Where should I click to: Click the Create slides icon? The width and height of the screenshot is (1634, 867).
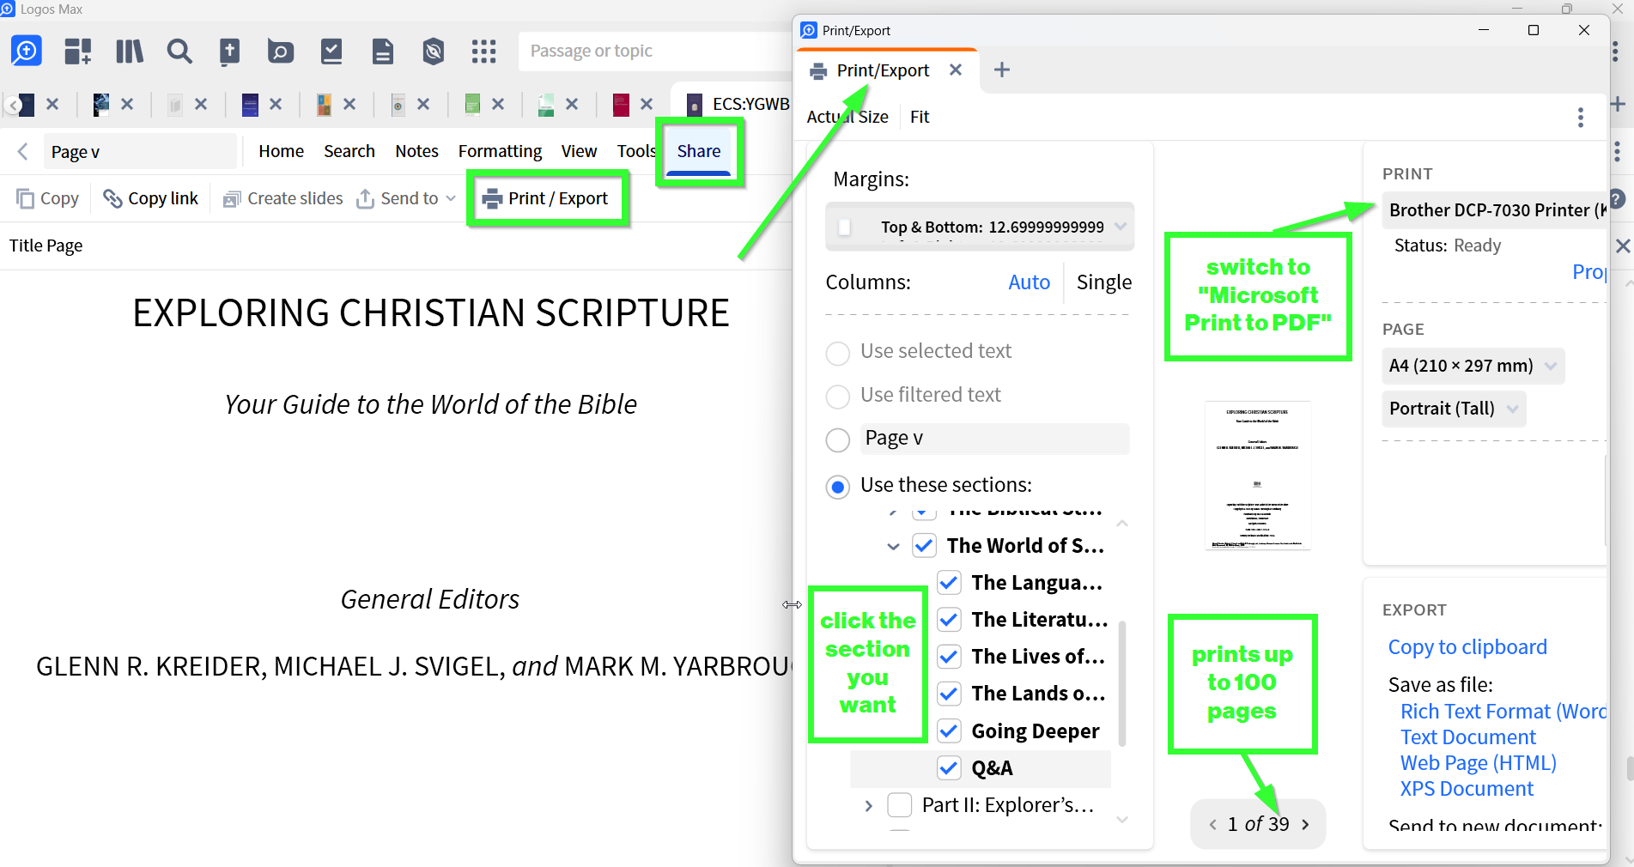[232, 199]
